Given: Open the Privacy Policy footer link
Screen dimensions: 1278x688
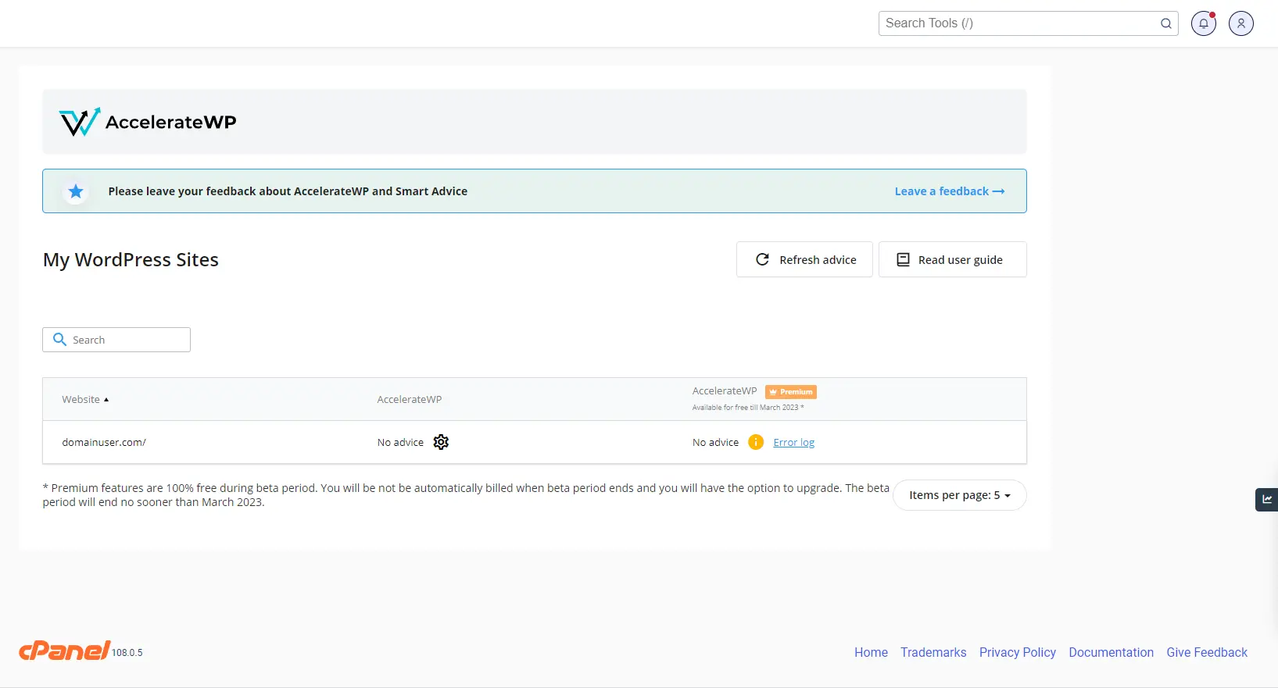Looking at the screenshot, I should [x=1018, y=652].
